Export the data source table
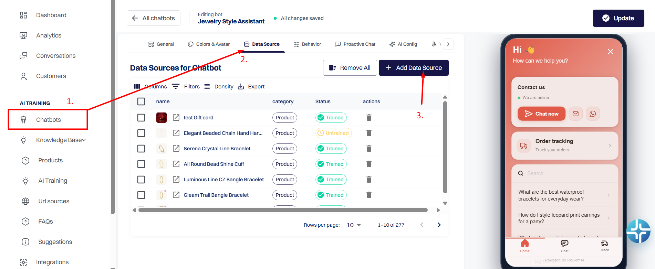This screenshot has height=269, width=655. point(251,86)
